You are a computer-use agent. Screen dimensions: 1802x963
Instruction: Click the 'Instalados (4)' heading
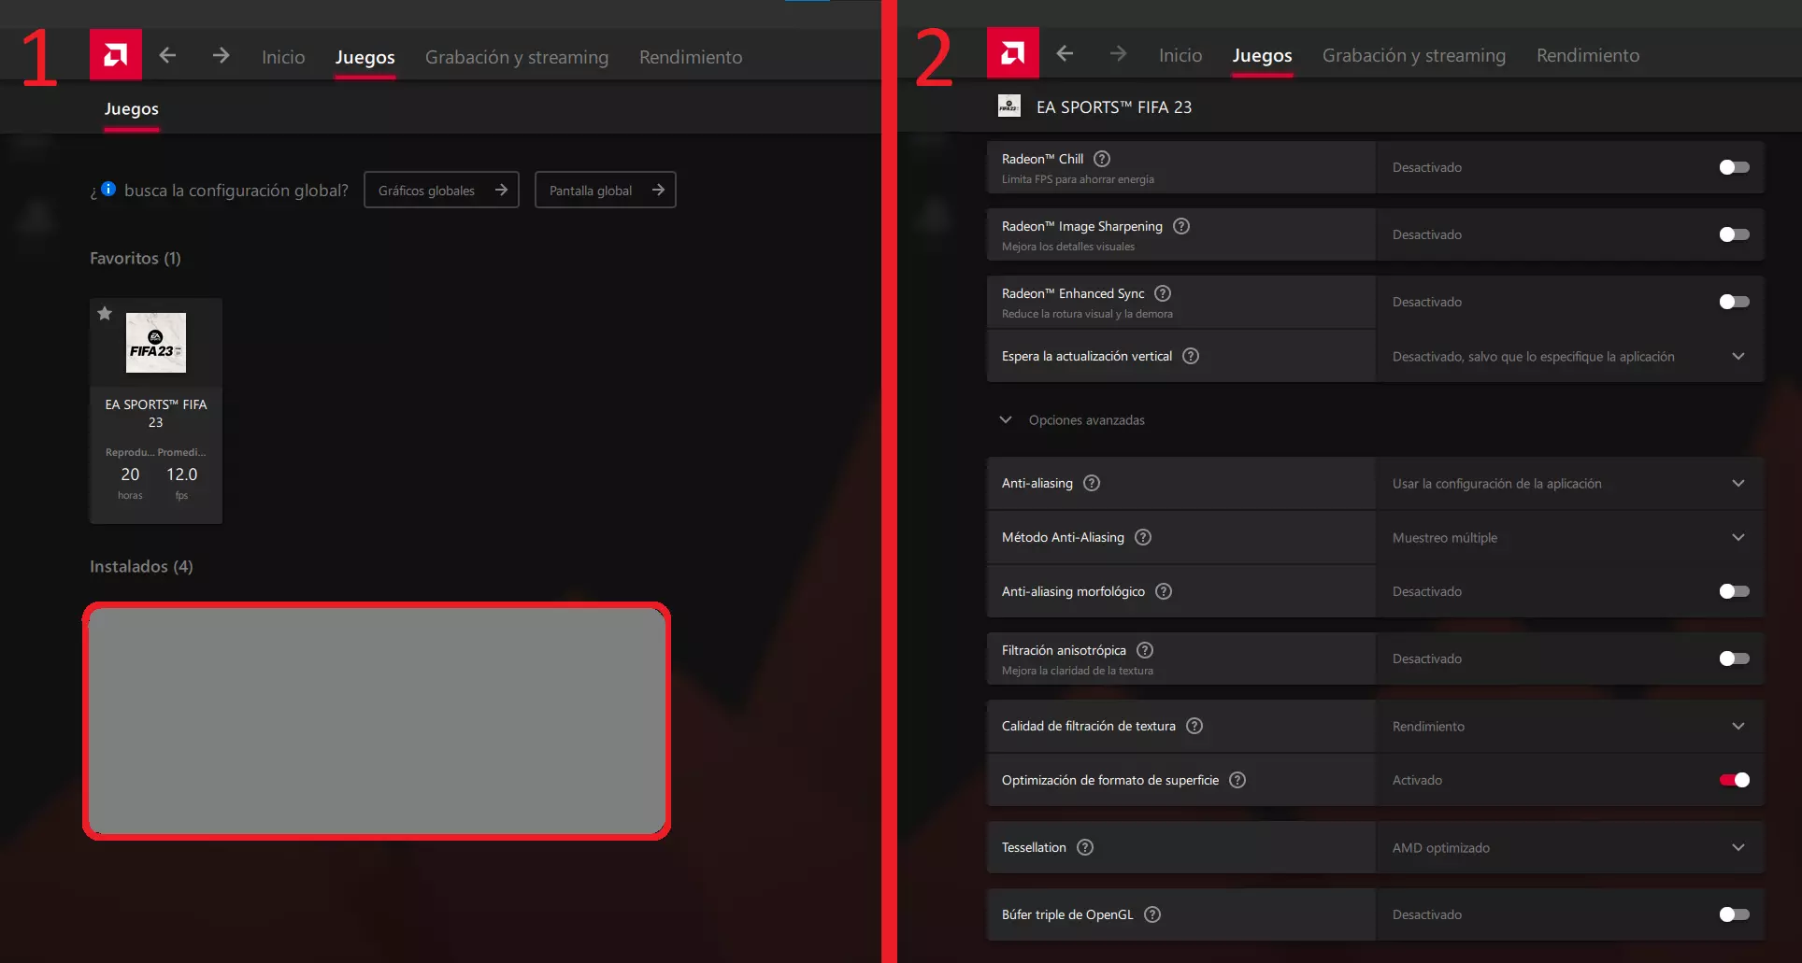coord(141,567)
